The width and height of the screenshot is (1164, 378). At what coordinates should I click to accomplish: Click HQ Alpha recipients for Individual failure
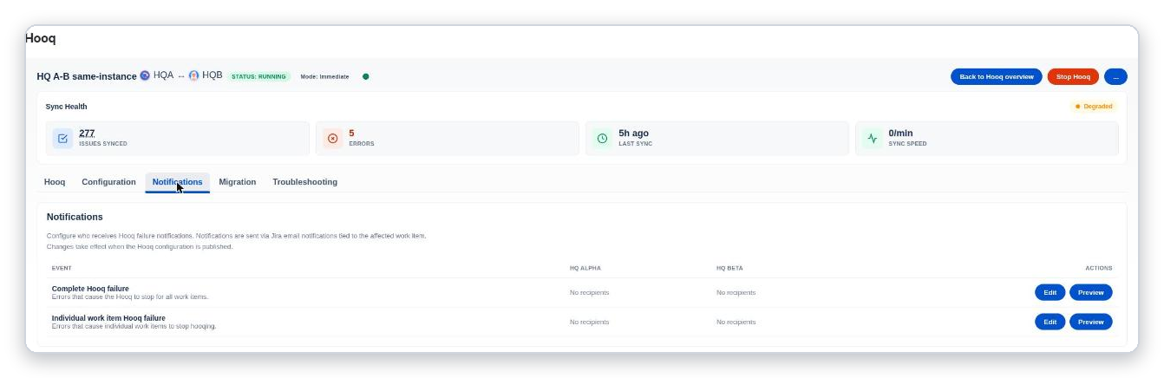589,322
